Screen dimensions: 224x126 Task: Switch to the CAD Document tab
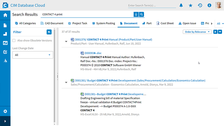[52, 23]
